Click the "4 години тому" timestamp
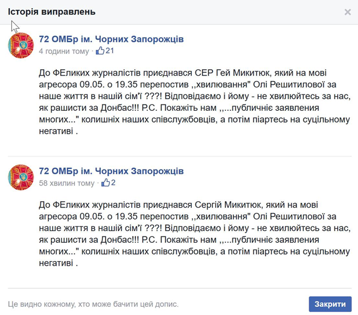The height and width of the screenshot is (315, 358). [64, 52]
